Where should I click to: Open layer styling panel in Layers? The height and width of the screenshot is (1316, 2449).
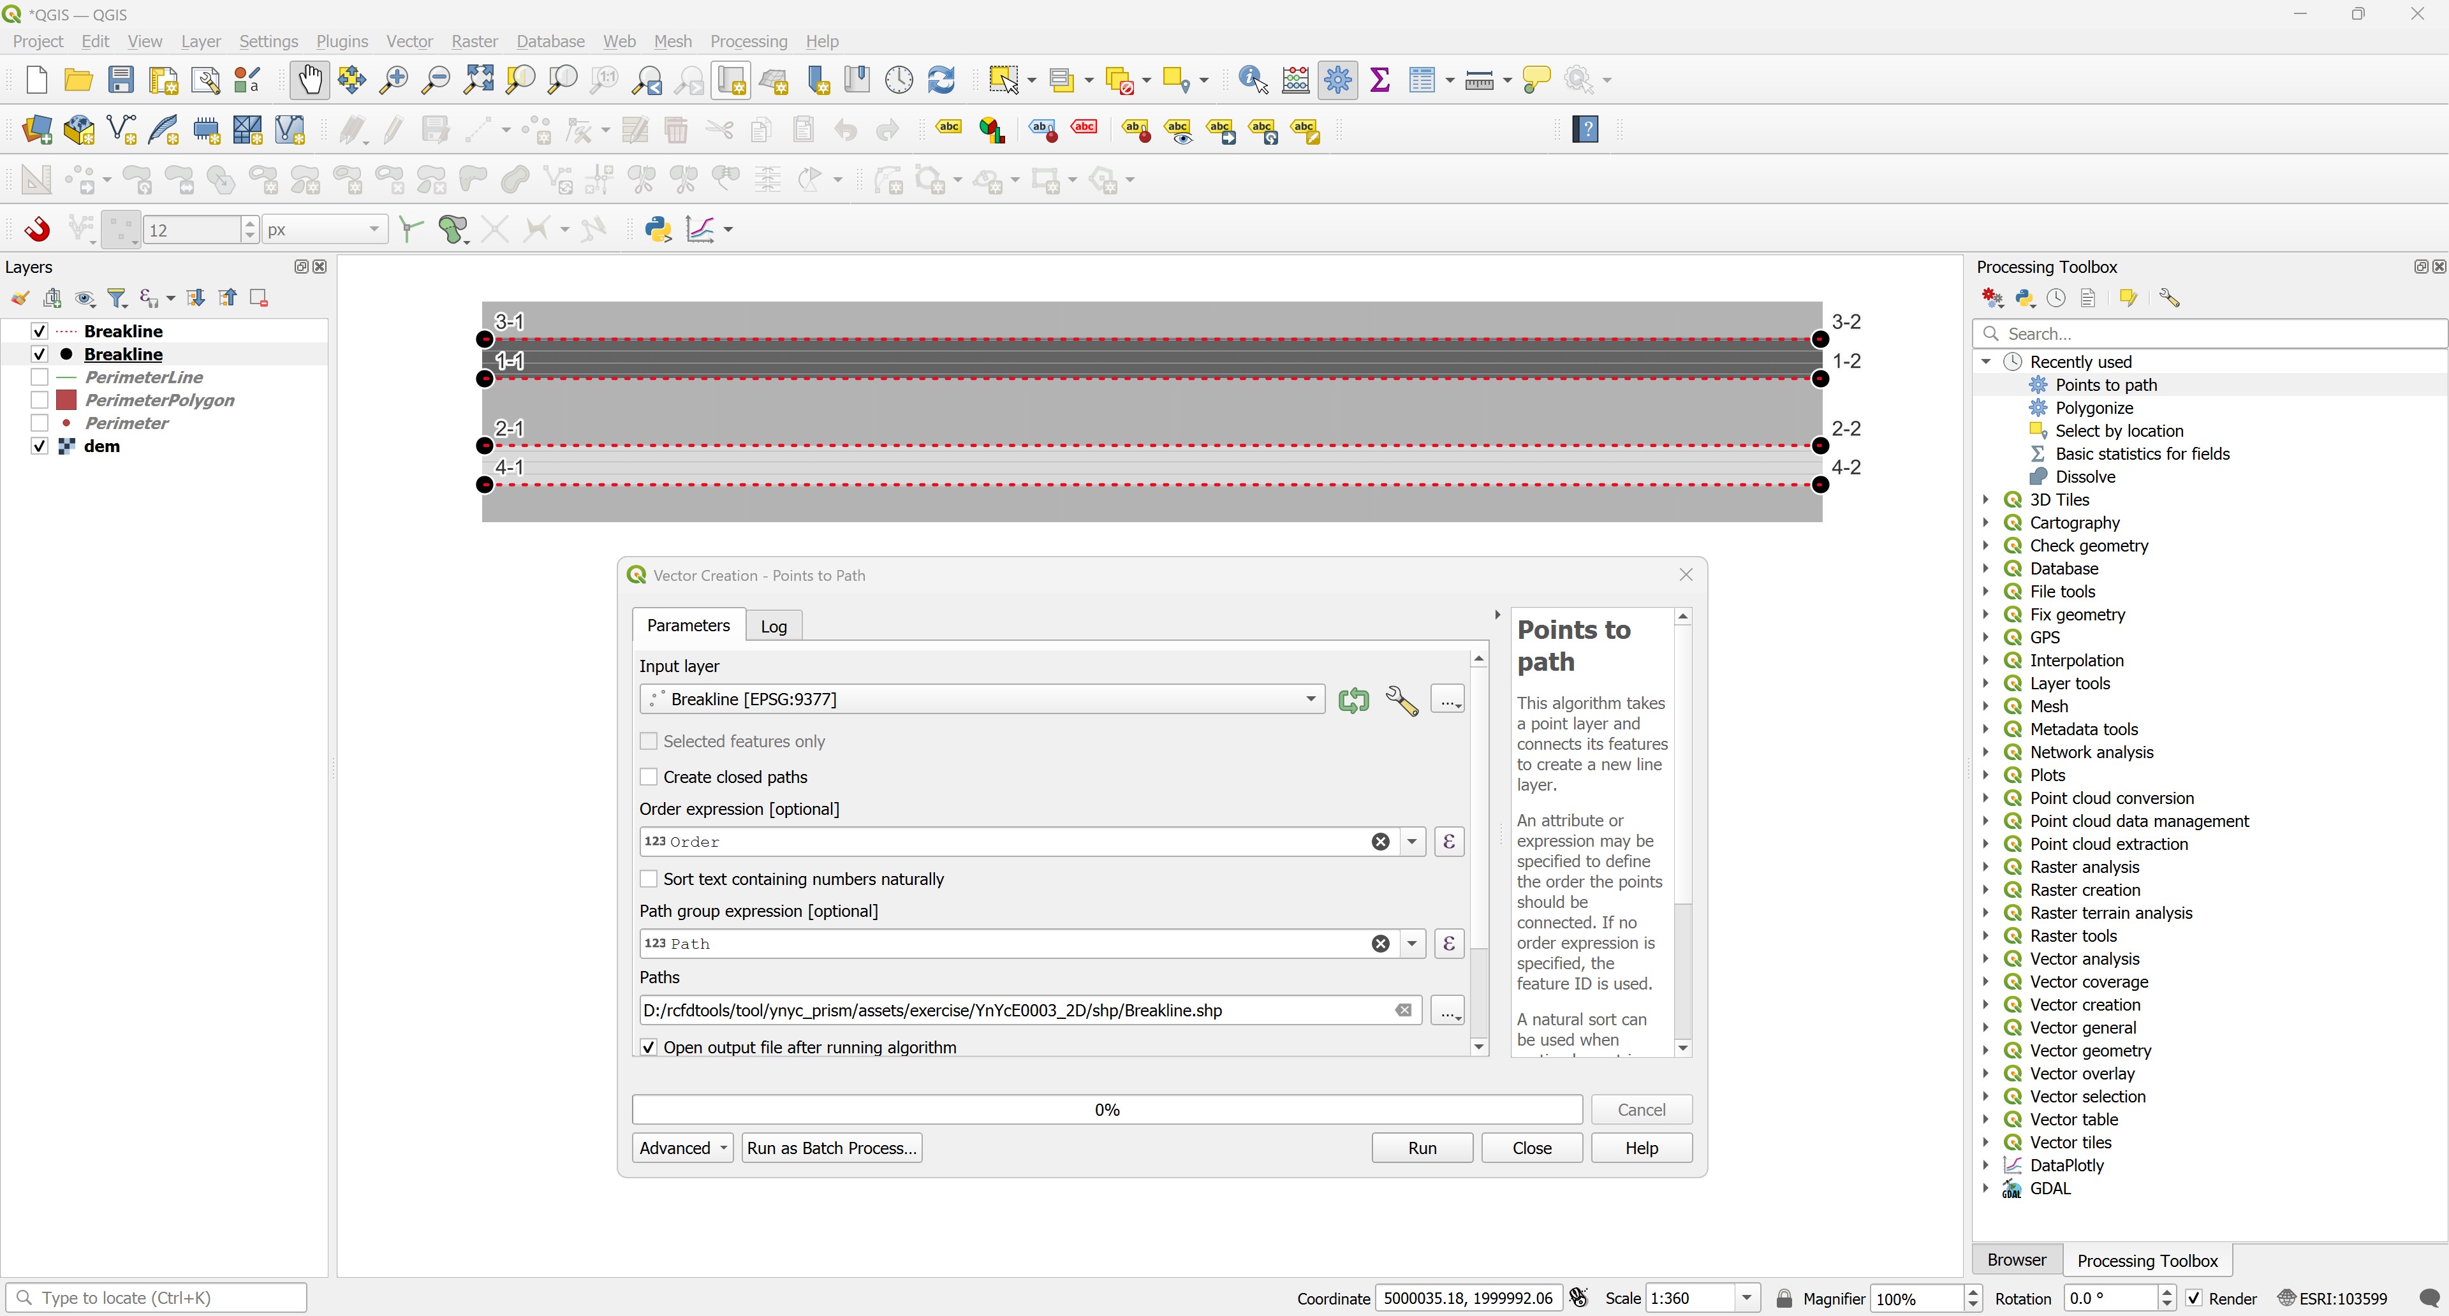click(x=19, y=298)
